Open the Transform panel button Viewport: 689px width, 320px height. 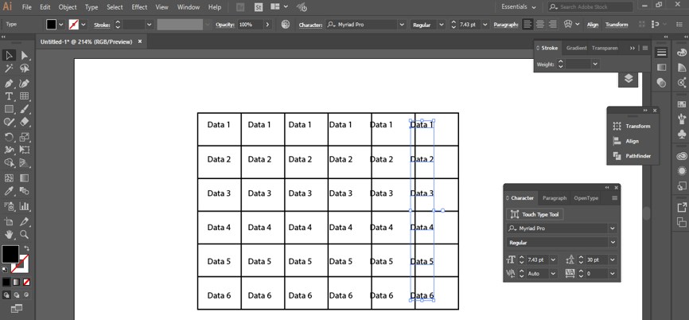pyautogui.click(x=633, y=126)
